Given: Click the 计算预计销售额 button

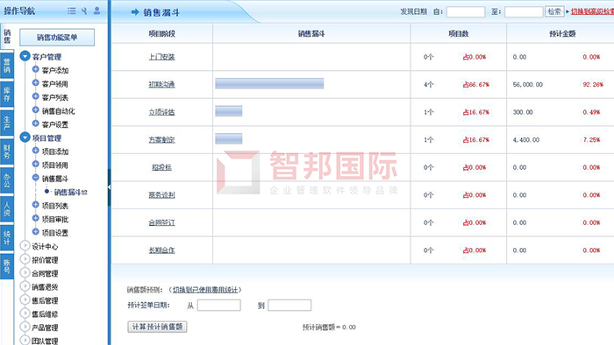Looking at the screenshot, I should [x=157, y=327].
